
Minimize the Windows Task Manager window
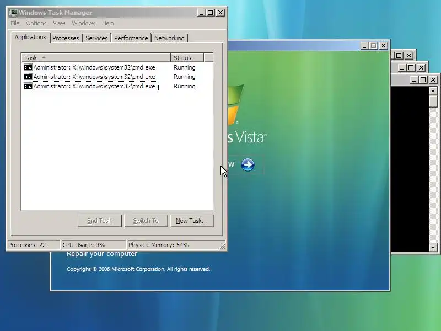[201, 13]
